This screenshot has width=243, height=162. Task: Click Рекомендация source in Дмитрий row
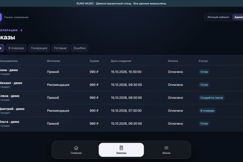tap(58, 111)
